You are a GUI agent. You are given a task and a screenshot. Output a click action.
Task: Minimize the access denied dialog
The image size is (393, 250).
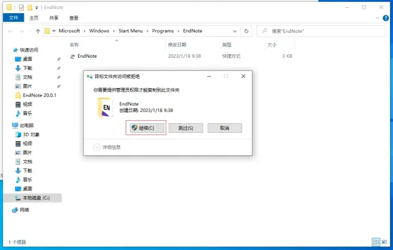pos(209,76)
